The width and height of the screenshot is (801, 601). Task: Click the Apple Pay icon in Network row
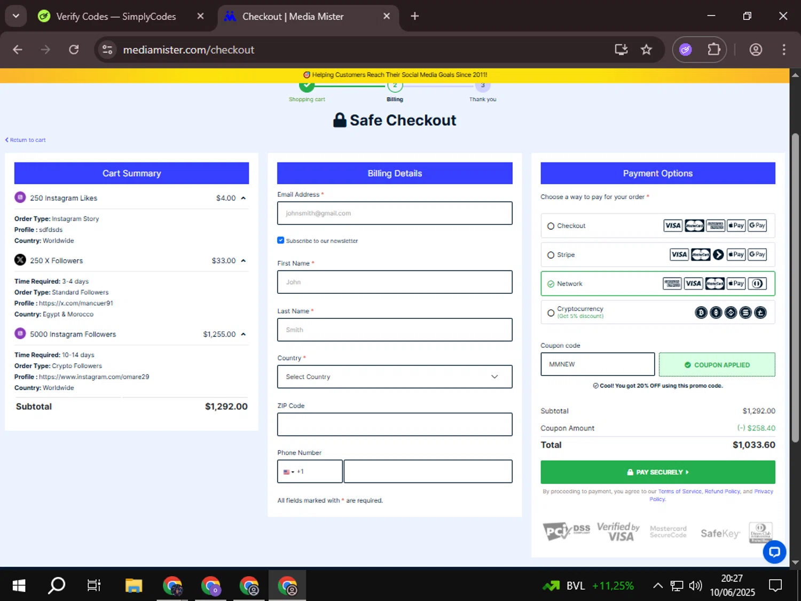(736, 283)
